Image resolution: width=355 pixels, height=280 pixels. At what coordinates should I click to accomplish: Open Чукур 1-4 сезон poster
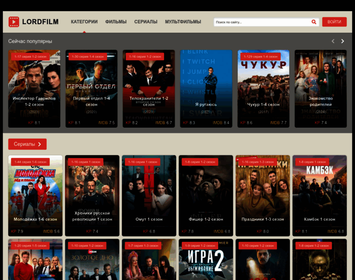pos(263,89)
